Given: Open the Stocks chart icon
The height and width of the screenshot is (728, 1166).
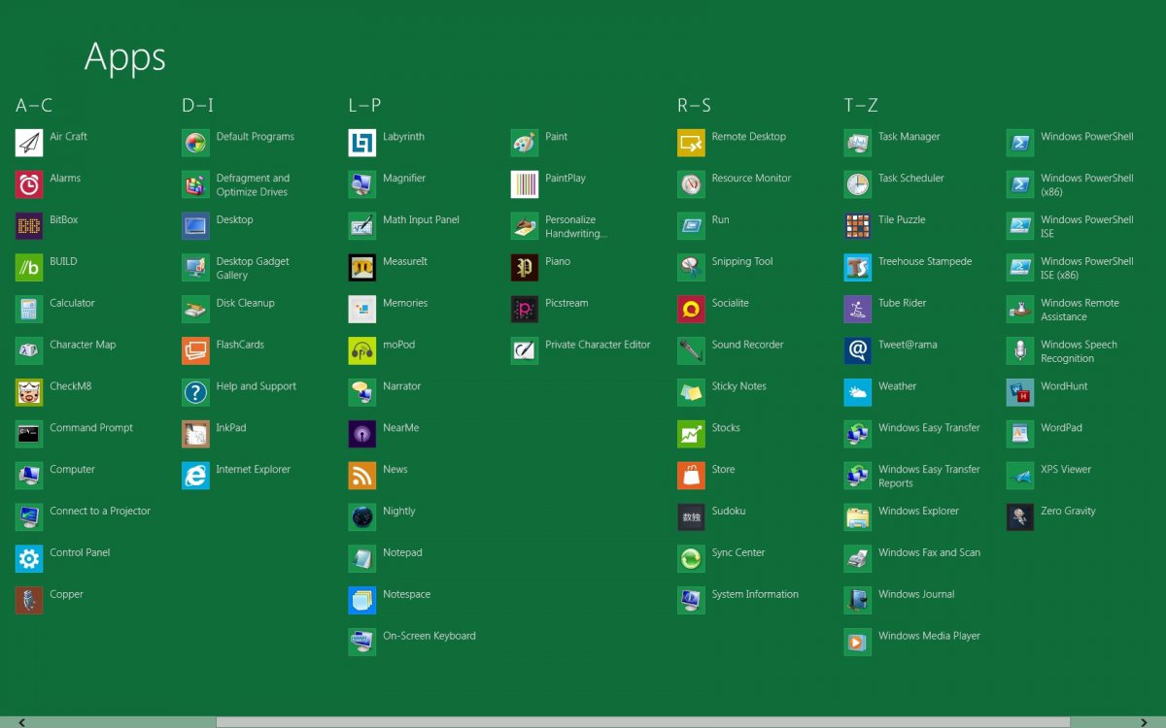Looking at the screenshot, I should click(691, 434).
